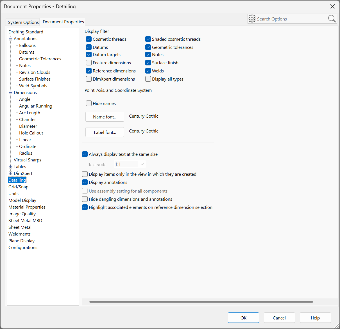
Task: Select Balloons under Annotations
Action: coord(27,45)
